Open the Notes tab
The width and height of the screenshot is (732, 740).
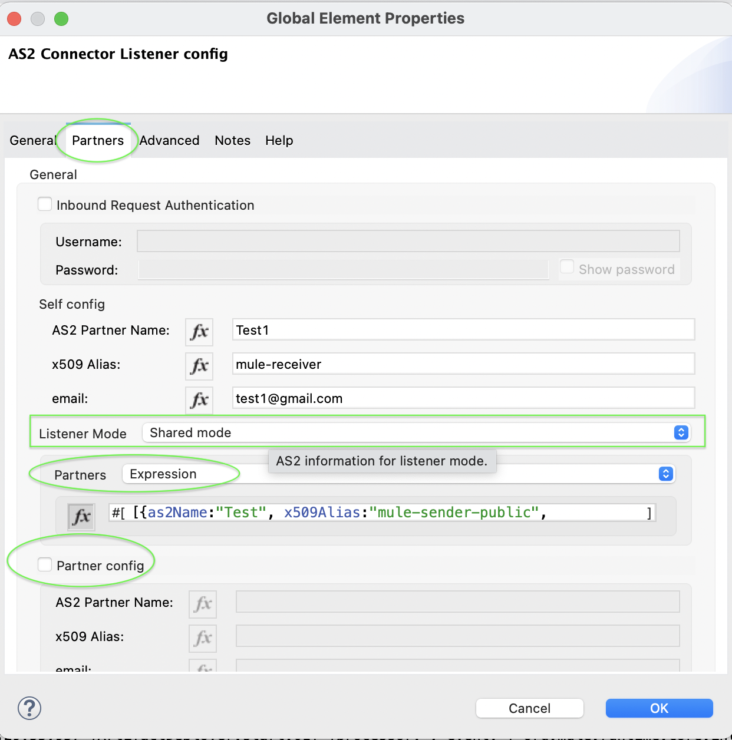[x=233, y=141]
